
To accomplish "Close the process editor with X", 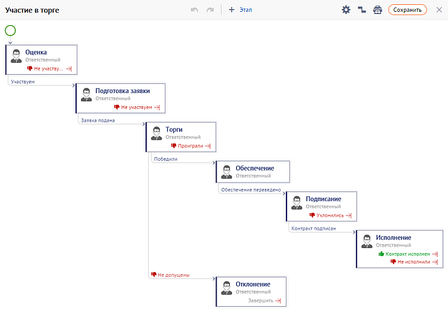I will point(438,10).
